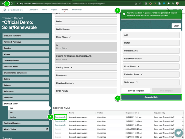Screen dimensions: 185x139
Task: Download the 12/21/2021 10:26 am export
Action: pyautogui.click(x=60, y=125)
